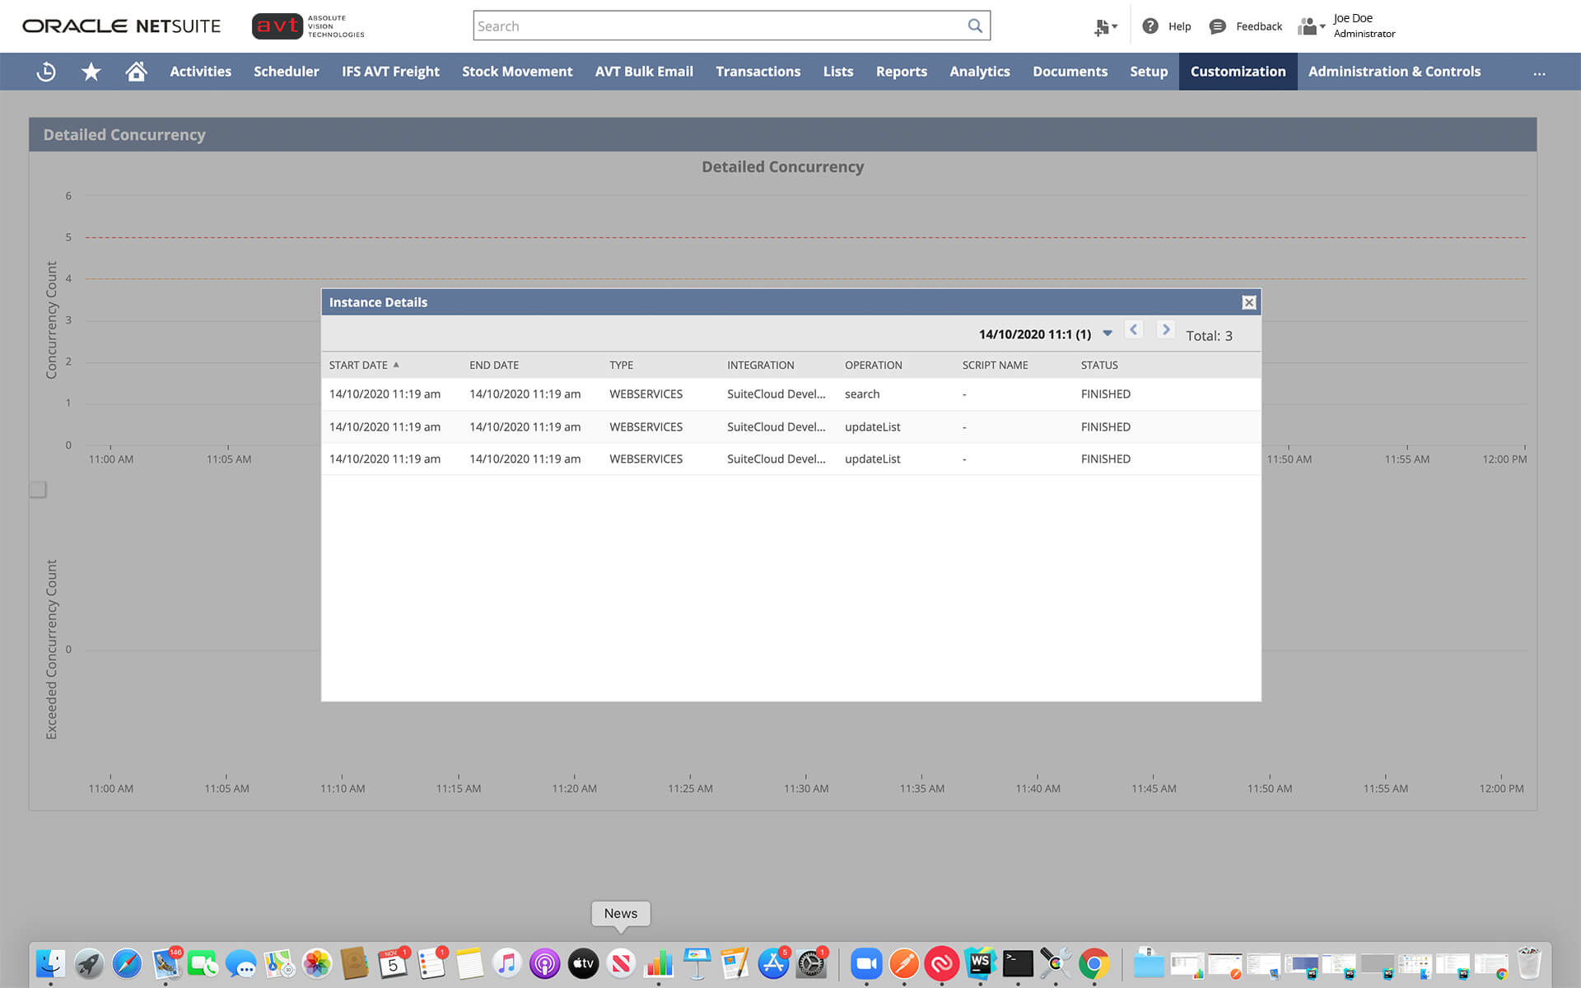The width and height of the screenshot is (1581, 988).
Task: Open the Customization menu
Action: [1238, 72]
